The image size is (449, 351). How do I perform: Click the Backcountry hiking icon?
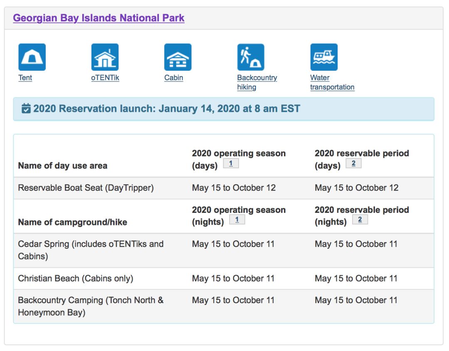coord(251,57)
